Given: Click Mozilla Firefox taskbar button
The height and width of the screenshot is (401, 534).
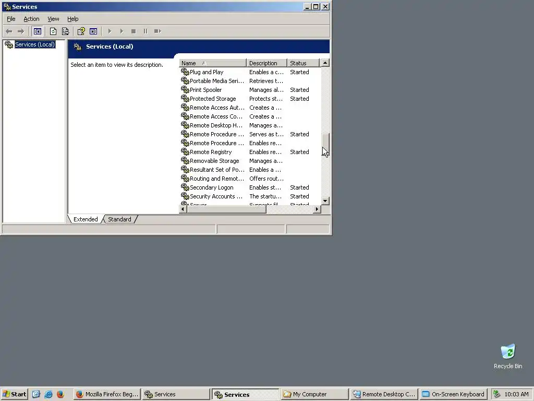Looking at the screenshot, I should pyautogui.click(x=107, y=394).
